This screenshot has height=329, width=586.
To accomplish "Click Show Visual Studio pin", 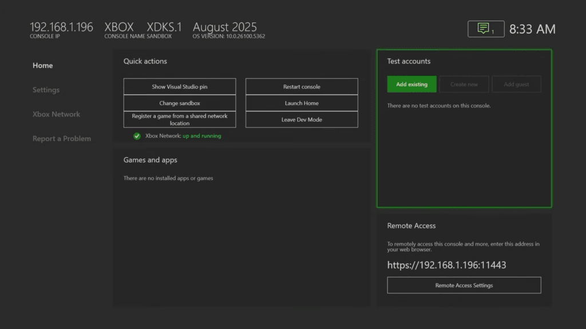I will click(x=179, y=86).
